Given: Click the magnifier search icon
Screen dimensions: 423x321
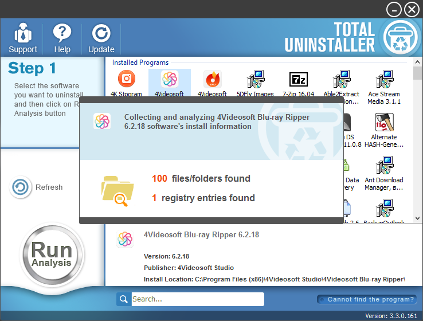Looking at the screenshot, I should [124, 299].
